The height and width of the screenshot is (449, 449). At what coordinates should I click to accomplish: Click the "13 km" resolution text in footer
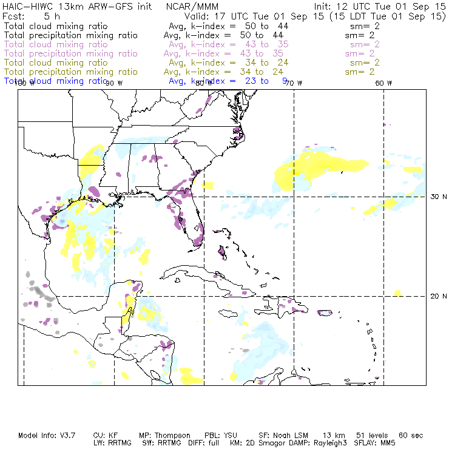click(x=334, y=436)
